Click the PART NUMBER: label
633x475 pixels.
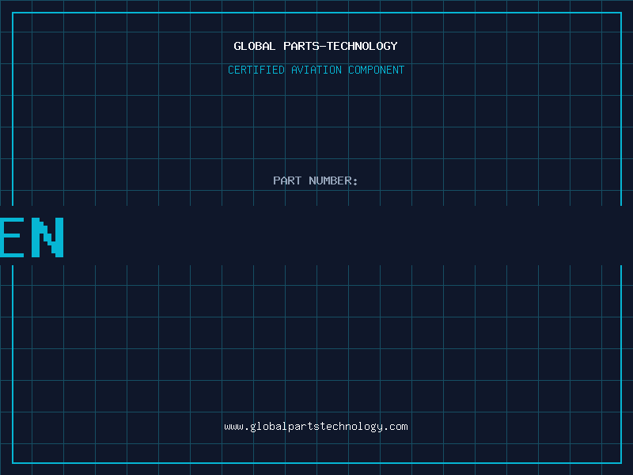(x=316, y=180)
